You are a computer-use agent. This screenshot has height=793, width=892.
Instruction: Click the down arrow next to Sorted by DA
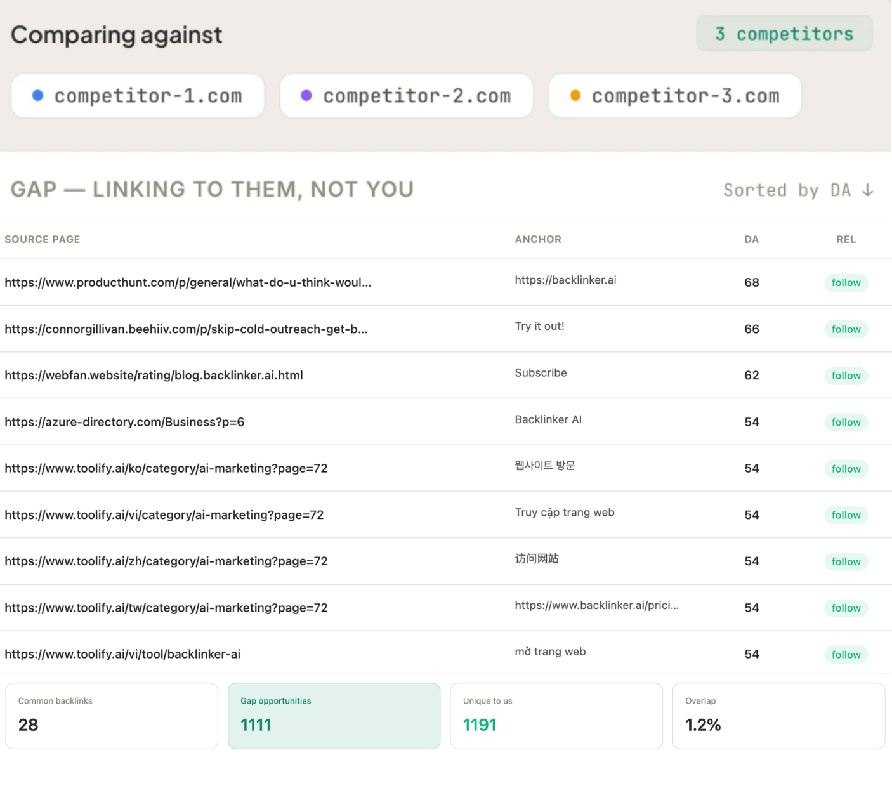click(x=868, y=190)
